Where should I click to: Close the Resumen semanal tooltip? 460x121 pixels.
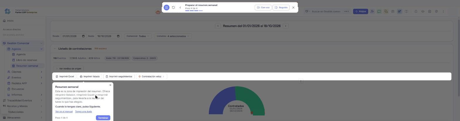(x=110, y=85)
